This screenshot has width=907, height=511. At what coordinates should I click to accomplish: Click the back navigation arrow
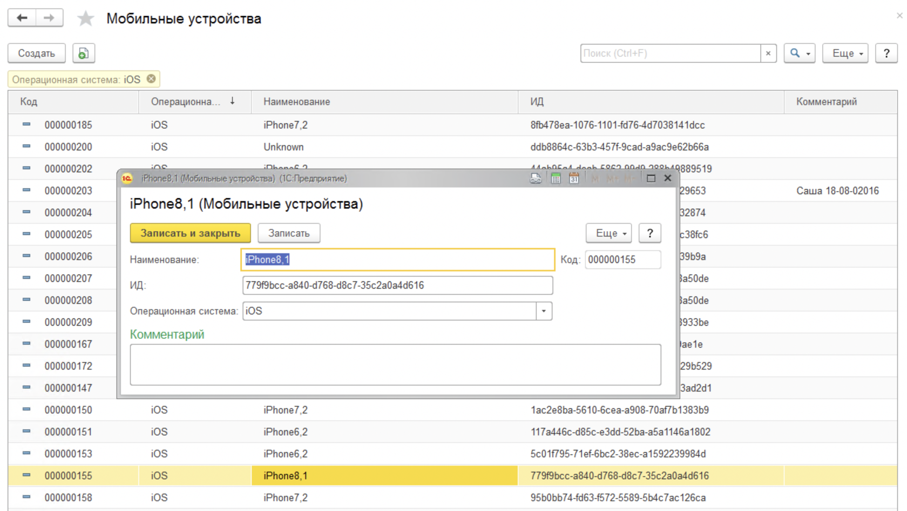[22, 18]
